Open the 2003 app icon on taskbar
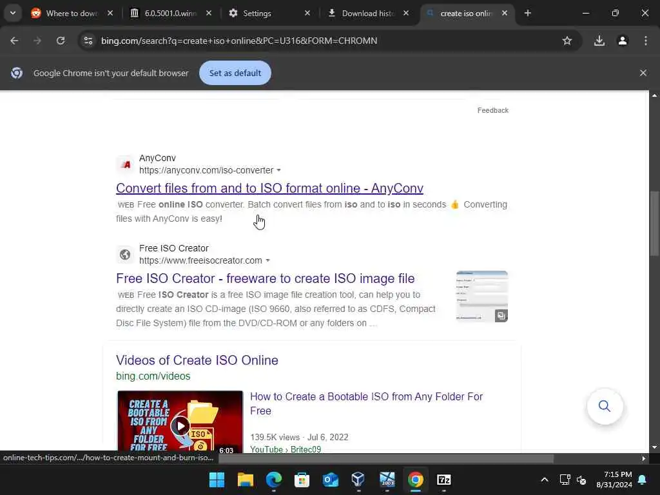Screen dimensions: 660x495 pyautogui.click(x=387, y=480)
